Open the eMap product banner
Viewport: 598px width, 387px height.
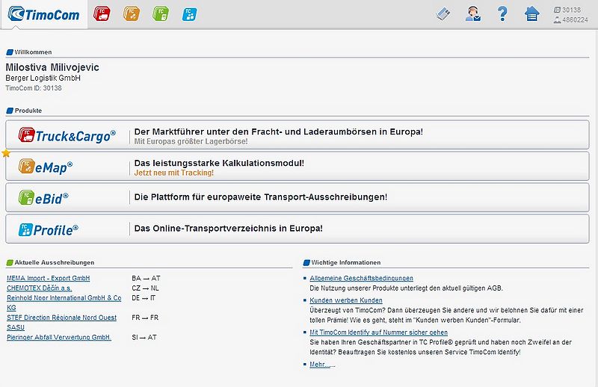coord(298,167)
